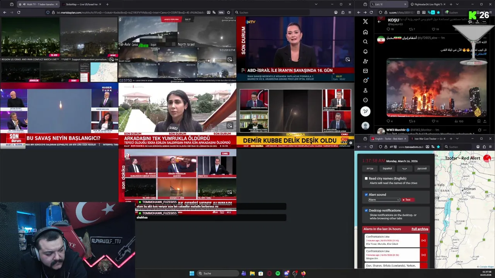Open the Alarm sound dropdown
This screenshot has width=495, height=278.
pos(384,200)
